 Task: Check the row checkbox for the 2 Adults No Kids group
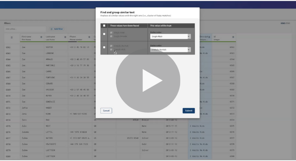point(104,47)
